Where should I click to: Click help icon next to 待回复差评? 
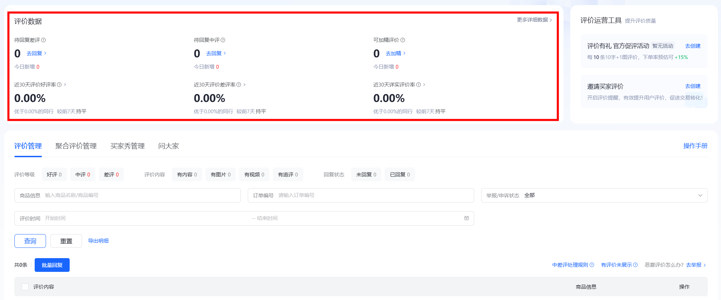(x=44, y=40)
